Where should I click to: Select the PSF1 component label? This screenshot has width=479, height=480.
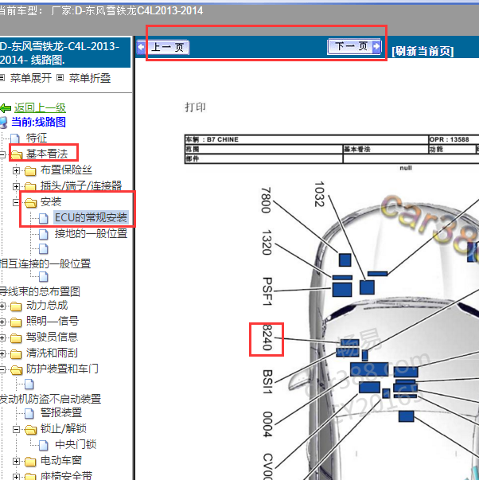[267, 291]
